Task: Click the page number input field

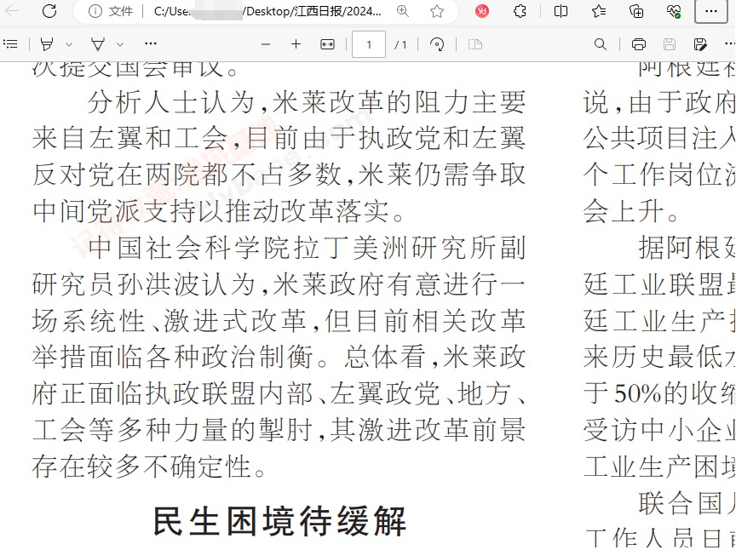Action: (x=369, y=44)
